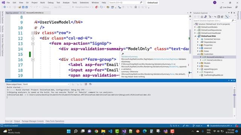Click the StudentInformation.API repository in status bar
Viewport: 241px width, 135px height.
(x=219, y=126)
